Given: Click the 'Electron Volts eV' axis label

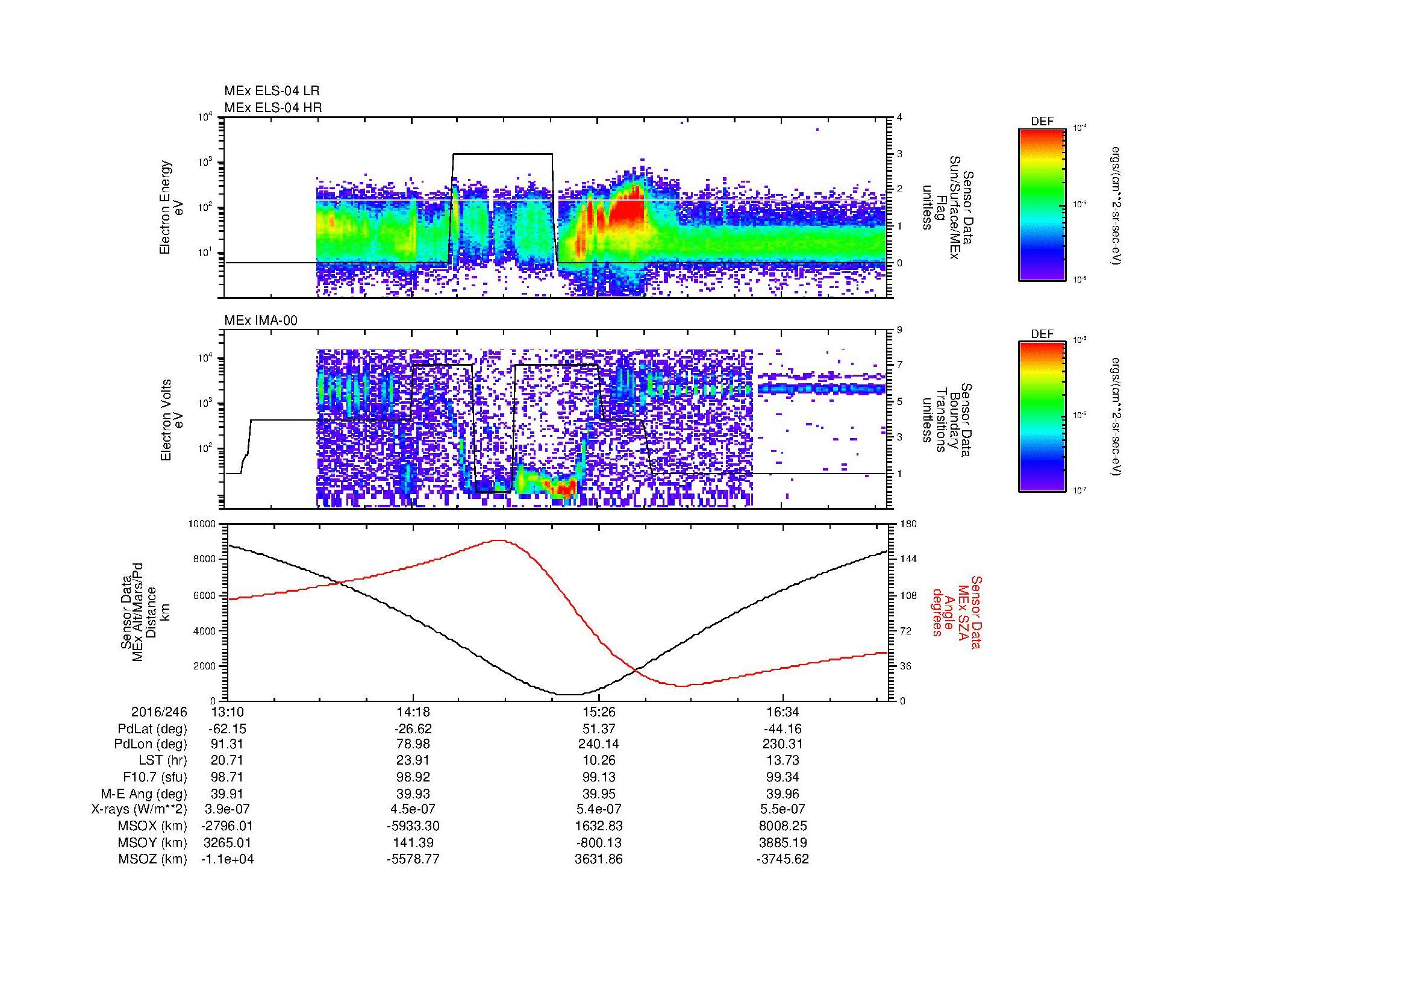Looking at the screenshot, I should 171,420.
